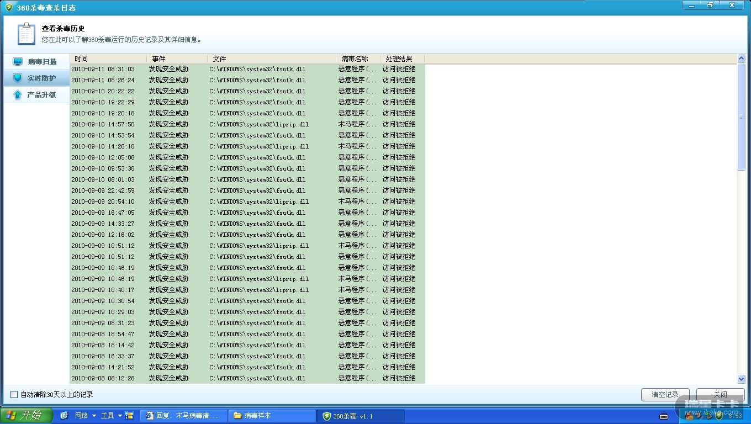Open the 360 green shield tray icon
The height and width of the screenshot is (424, 751).
719,416
